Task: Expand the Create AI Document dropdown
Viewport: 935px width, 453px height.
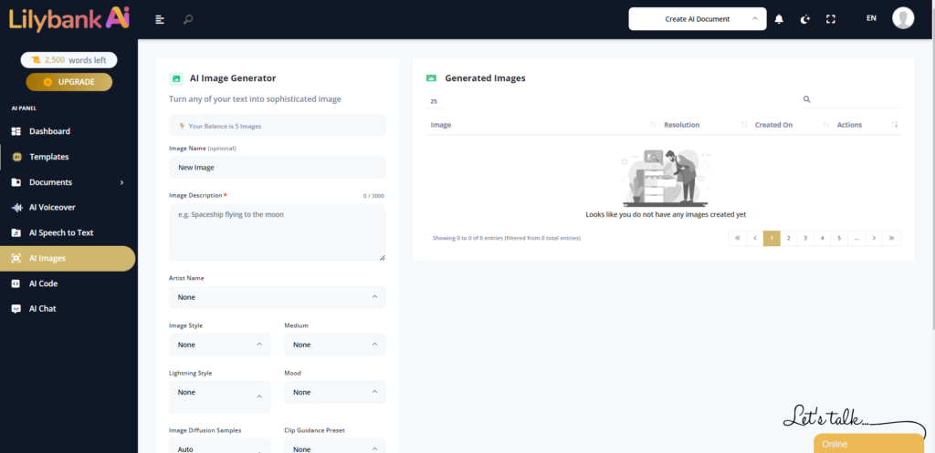Action: (697, 19)
